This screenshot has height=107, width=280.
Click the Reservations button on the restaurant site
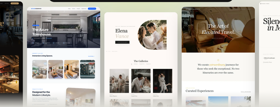pos(15,3)
